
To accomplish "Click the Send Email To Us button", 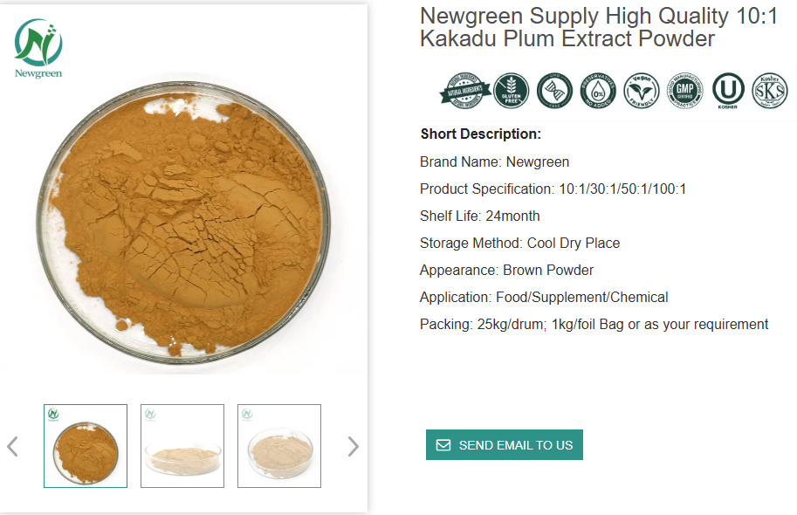I will click(505, 445).
